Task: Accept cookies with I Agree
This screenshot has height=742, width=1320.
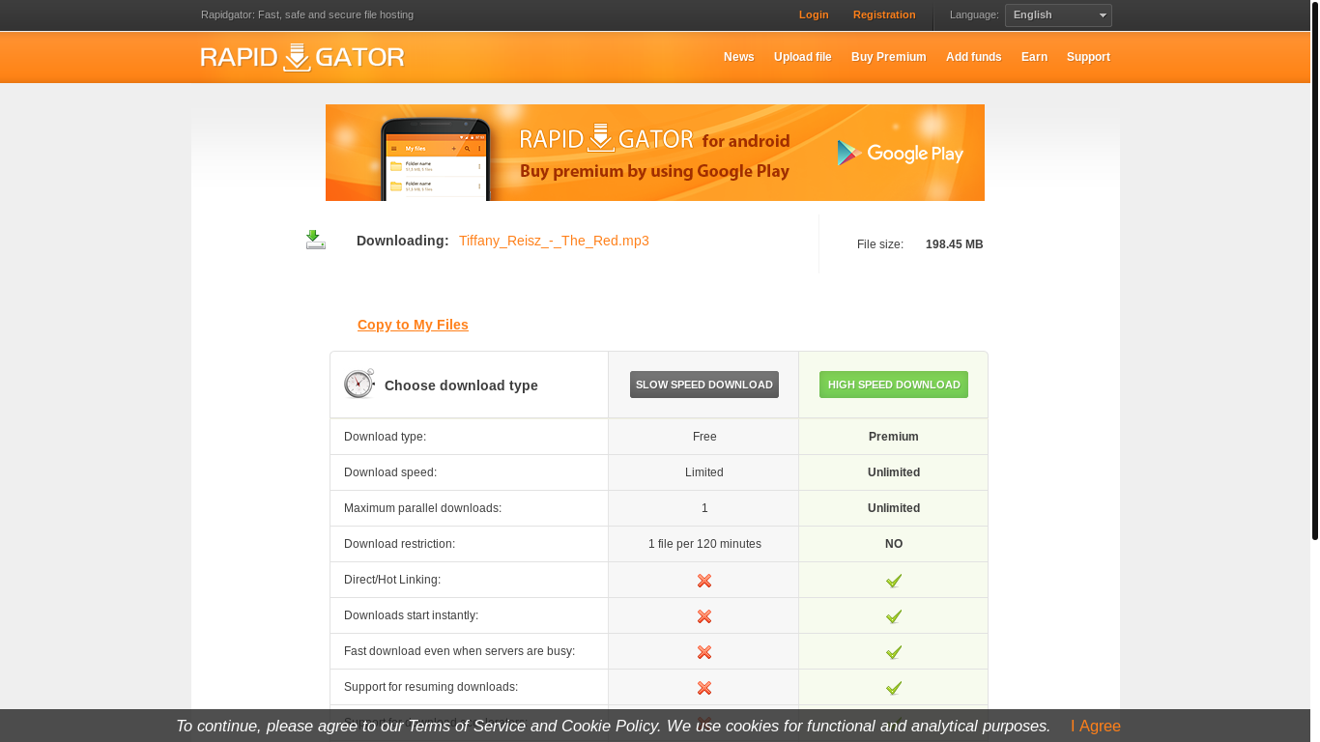Action: [x=1096, y=726]
